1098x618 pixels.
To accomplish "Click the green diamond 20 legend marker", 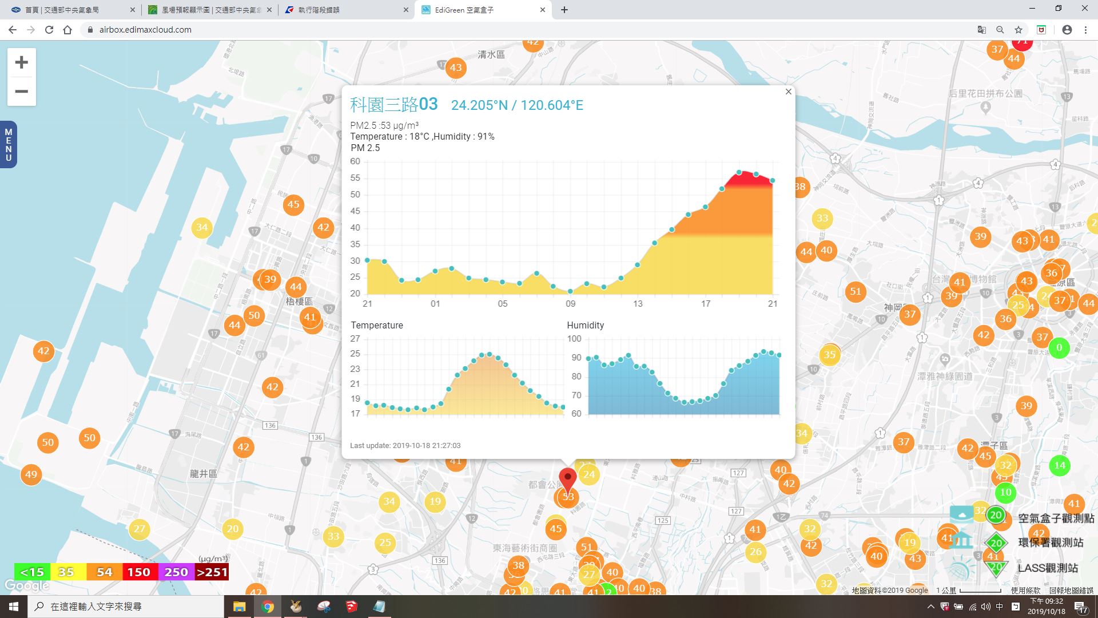I will pyautogui.click(x=996, y=543).
